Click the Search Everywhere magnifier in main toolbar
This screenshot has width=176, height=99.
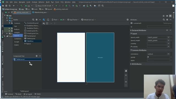(x=103, y=5)
